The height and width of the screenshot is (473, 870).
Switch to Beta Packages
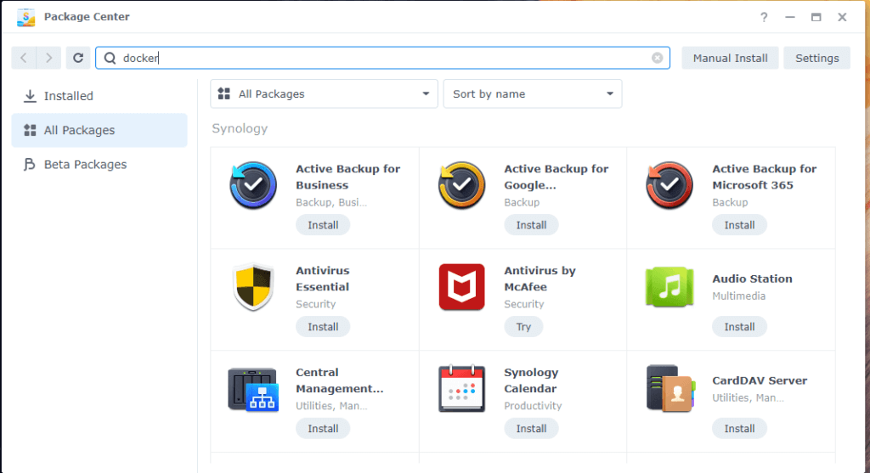pos(99,165)
